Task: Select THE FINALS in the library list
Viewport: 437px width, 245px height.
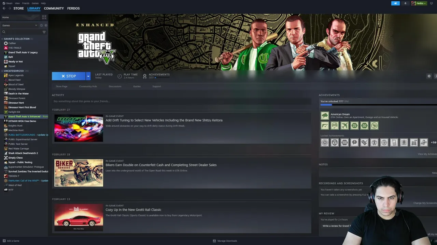Action: [15, 48]
